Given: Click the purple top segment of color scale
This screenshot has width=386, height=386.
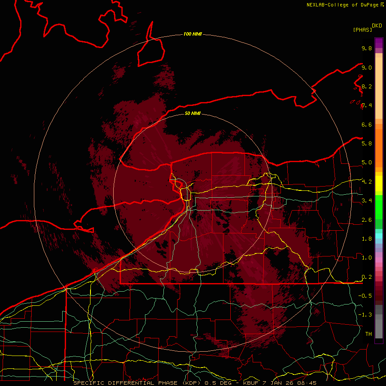Looking at the screenshot, I should pos(379,43).
